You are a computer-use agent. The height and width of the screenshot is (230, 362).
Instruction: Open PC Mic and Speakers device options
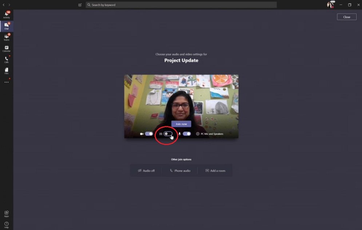click(211, 134)
